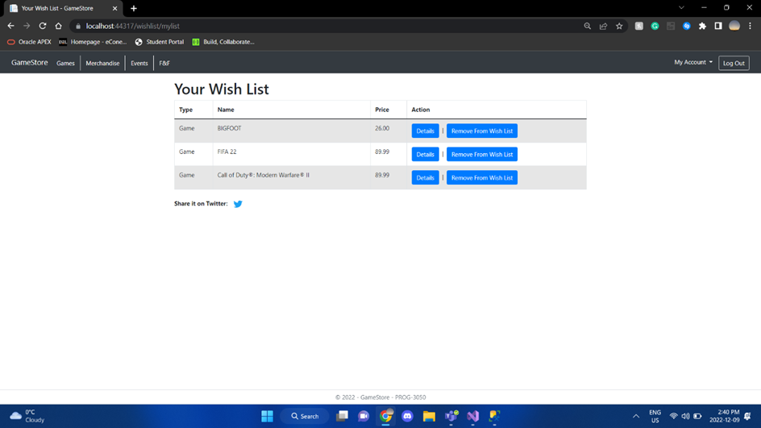761x428 pixels.
Task: Expand the My Account dropdown
Action: tap(693, 62)
